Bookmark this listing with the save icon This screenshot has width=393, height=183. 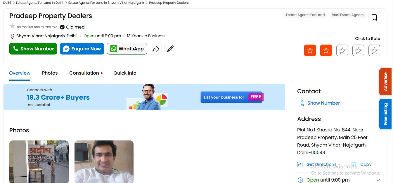click(x=374, y=17)
